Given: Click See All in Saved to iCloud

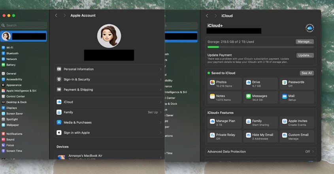Looking at the screenshot, I should point(307,73).
